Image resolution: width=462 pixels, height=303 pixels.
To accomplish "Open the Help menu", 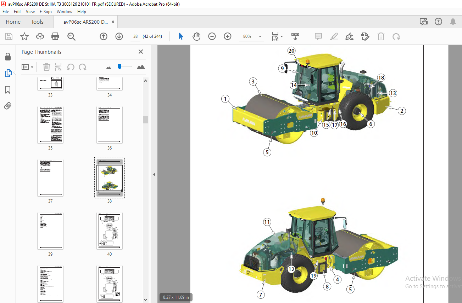I will pos(82,11).
